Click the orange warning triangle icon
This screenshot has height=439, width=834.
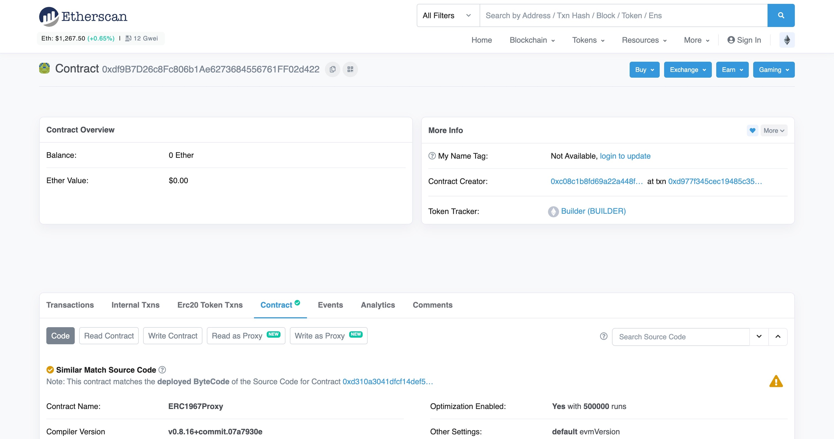point(776,381)
